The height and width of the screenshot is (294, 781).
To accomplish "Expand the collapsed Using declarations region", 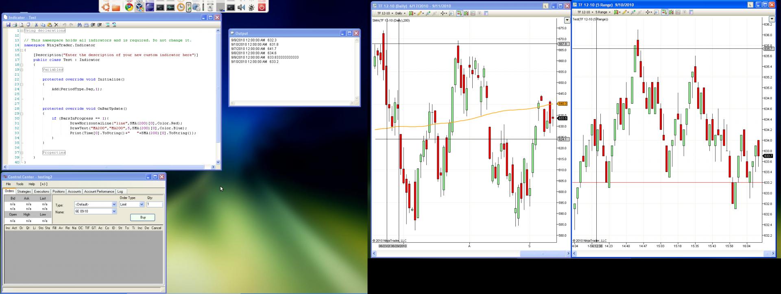I will (x=22, y=30).
